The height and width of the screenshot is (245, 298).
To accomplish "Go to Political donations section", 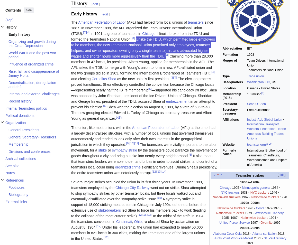I will coord(20,116).
